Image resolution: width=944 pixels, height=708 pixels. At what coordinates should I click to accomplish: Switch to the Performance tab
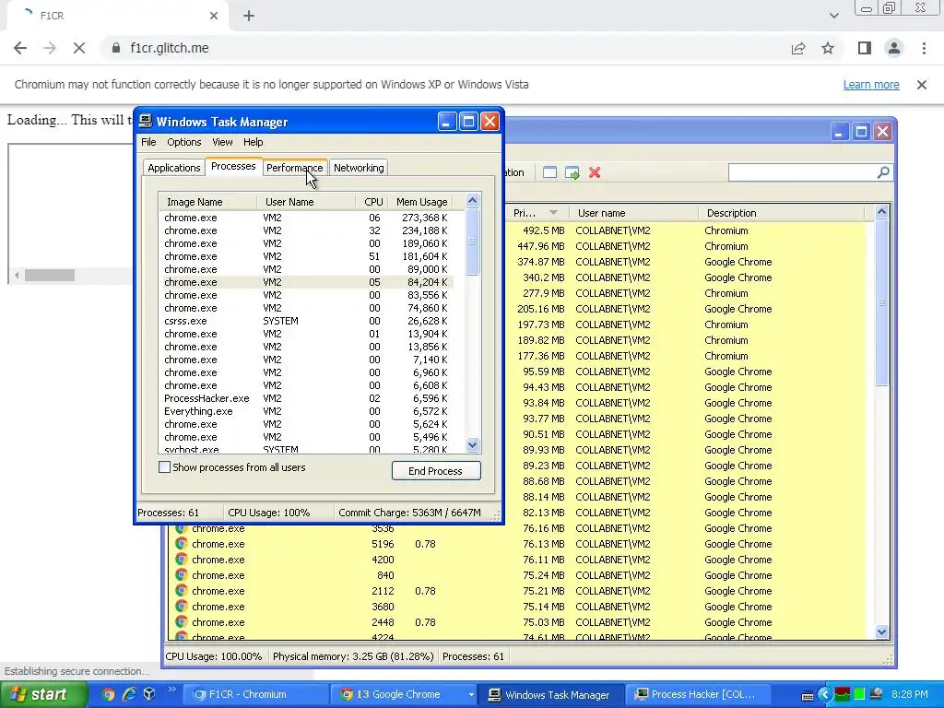point(294,168)
